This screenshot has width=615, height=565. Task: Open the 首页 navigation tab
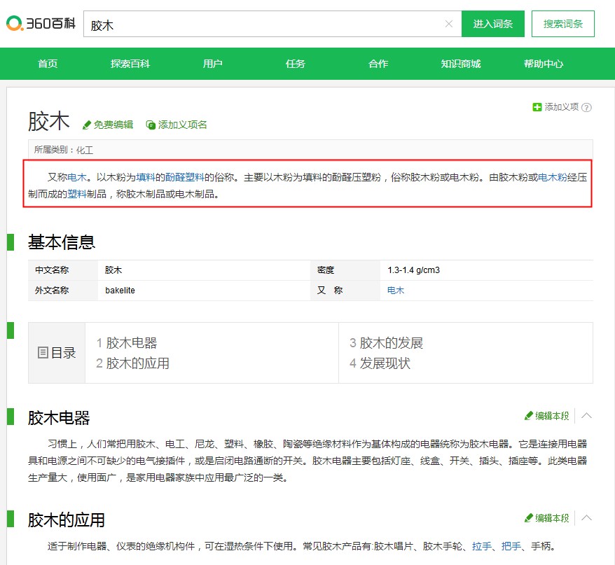tap(48, 64)
